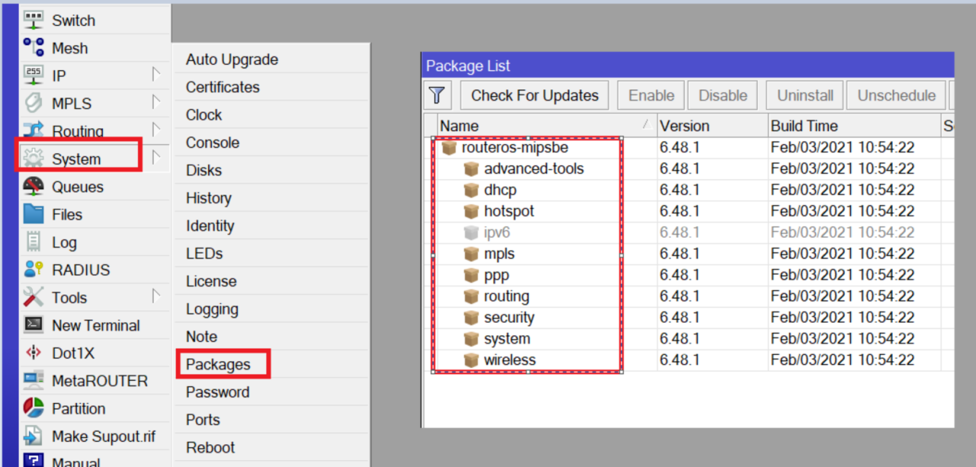
Task: Open the Partition pie chart icon
Action: (34, 408)
